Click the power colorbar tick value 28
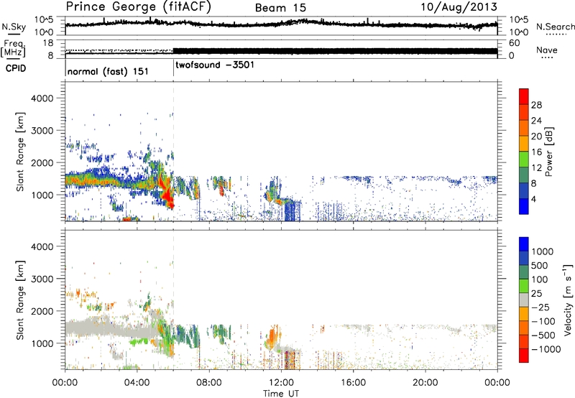The width and height of the screenshot is (575, 398). [536, 105]
